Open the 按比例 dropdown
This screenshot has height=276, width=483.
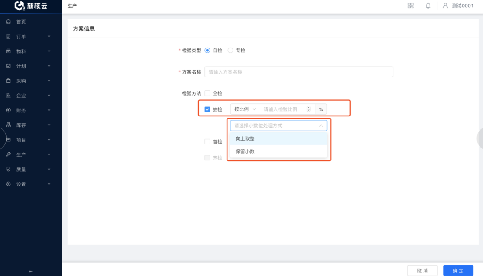[245, 109]
